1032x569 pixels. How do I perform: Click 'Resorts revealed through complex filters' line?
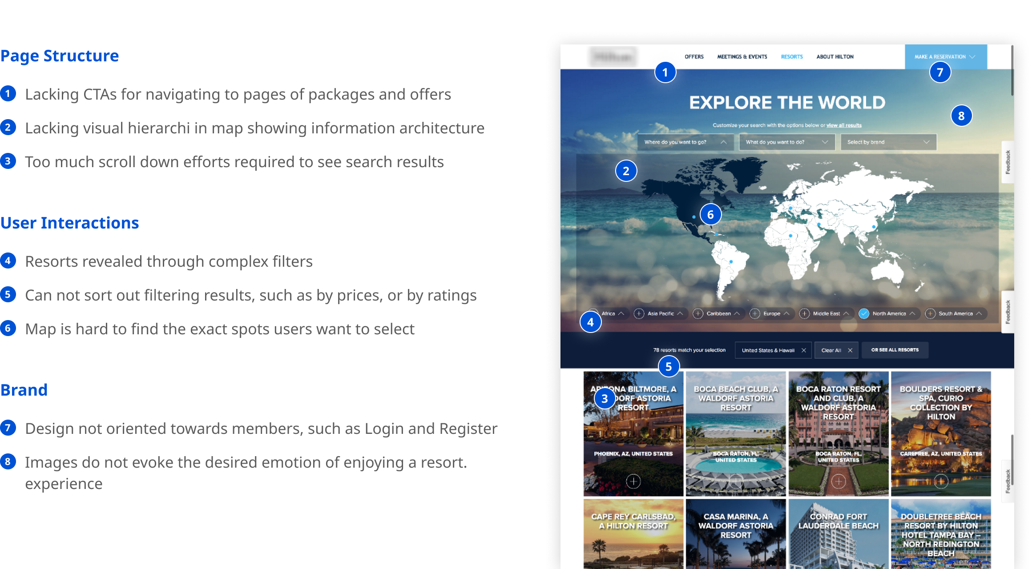(169, 261)
